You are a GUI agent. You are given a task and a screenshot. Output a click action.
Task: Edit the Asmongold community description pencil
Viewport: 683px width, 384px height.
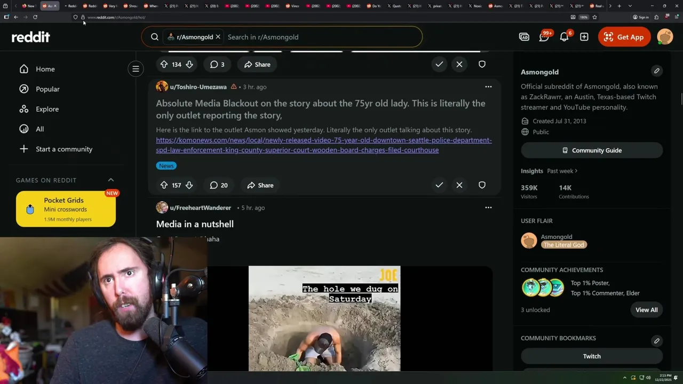[x=657, y=70]
